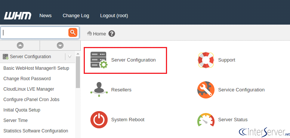Open Initial Quota Setup
This screenshot has height=138, width=290.
pyautogui.click(x=22, y=110)
